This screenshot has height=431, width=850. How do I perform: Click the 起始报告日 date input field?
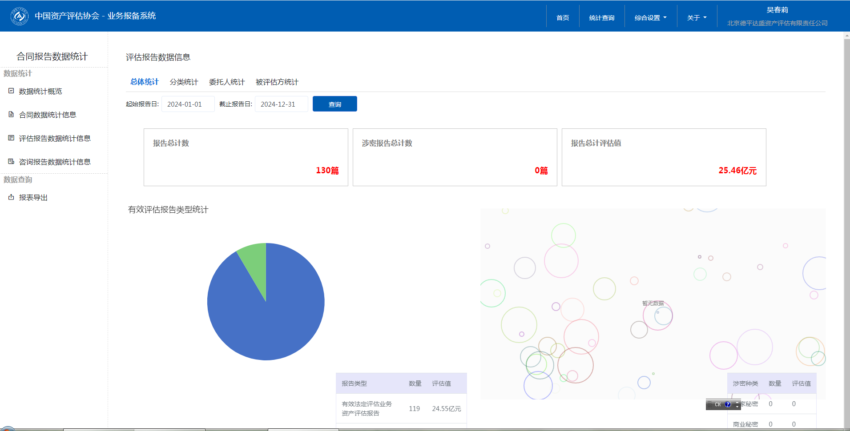pyautogui.click(x=188, y=104)
